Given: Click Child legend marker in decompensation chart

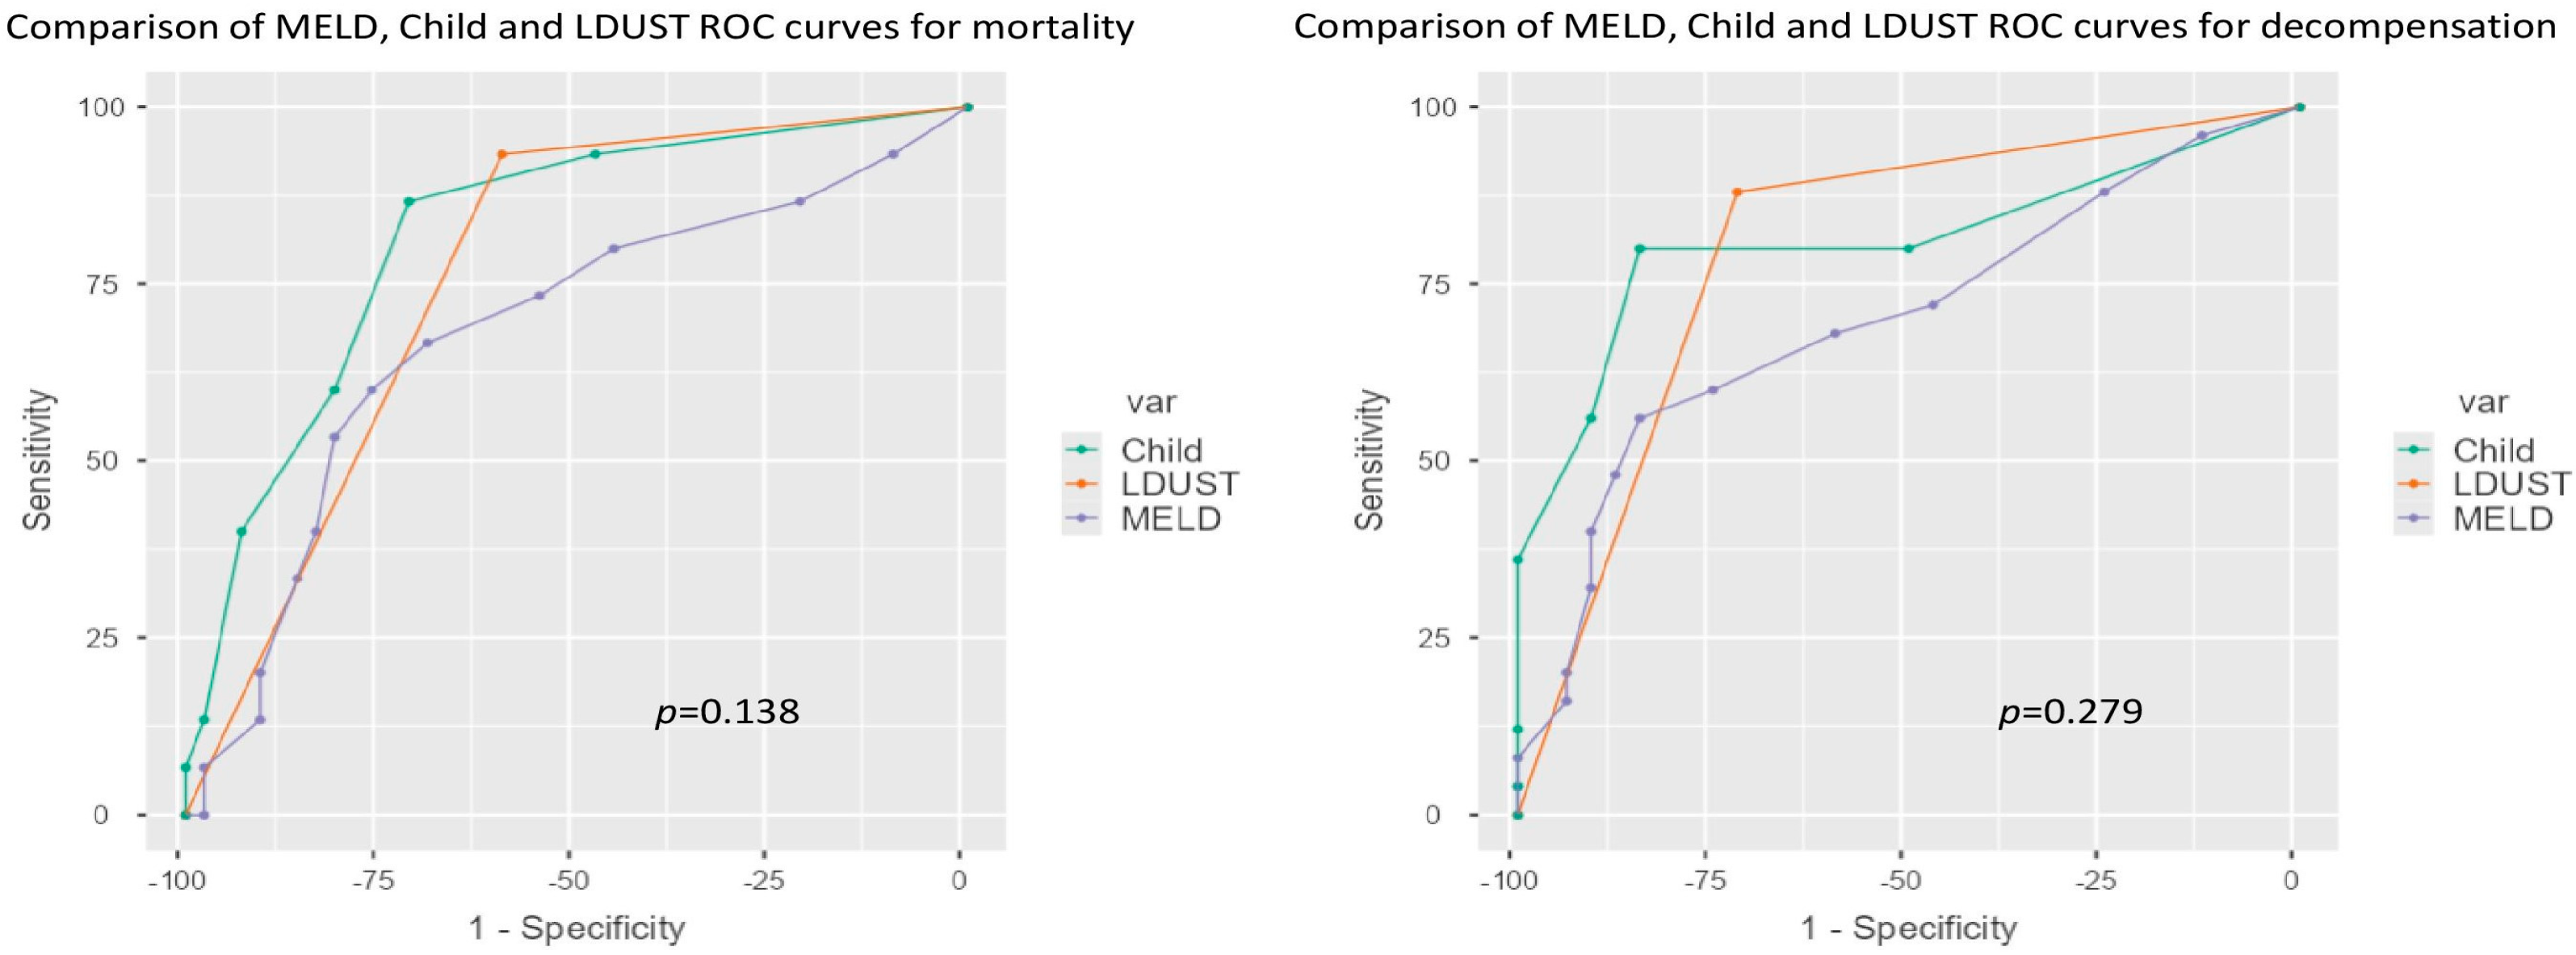Looking at the screenshot, I should coord(2414,450).
